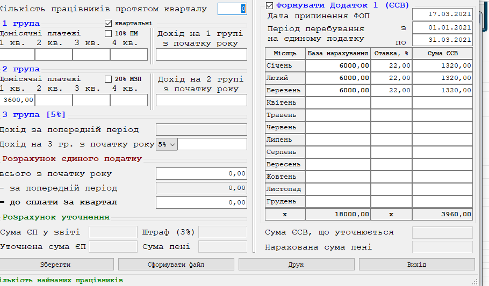Image resolution: width=489 pixels, height=286 pixels.
Task: Click the window resize grip corner
Action: pos(474,282)
